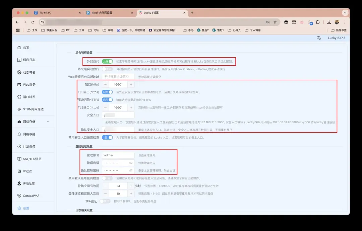Reload the page with refresh button
Viewport: 362px width, 231px height.
[33, 22]
